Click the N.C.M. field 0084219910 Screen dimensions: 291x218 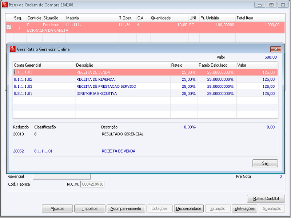click(92, 184)
